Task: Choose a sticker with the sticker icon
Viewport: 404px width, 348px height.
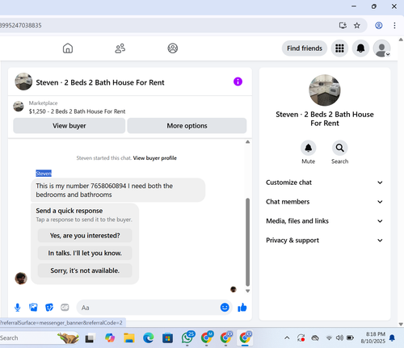Action: point(49,308)
